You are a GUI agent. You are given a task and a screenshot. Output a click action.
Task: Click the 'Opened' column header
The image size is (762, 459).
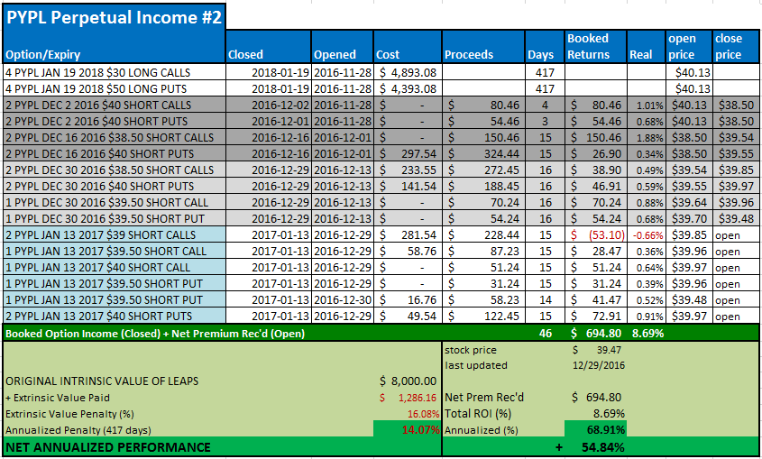point(342,47)
